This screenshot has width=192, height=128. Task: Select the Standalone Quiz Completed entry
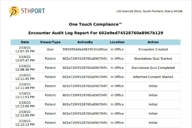click(x=153, y=68)
